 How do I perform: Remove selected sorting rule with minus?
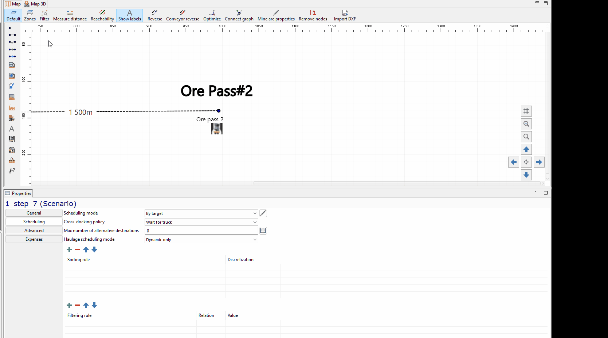click(78, 249)
